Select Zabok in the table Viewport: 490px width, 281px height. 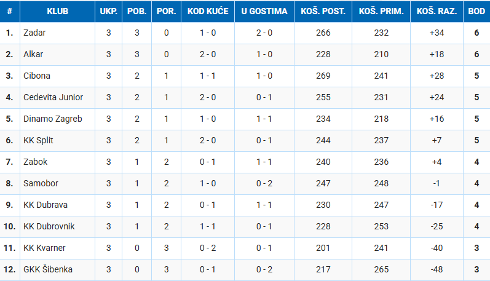pyautogui.click(x=35, y=162)
